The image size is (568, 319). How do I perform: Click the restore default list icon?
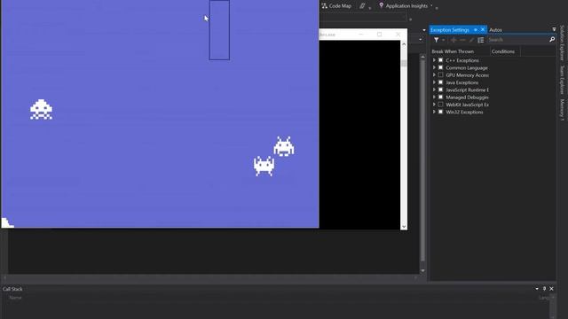[x=480, y=40]
